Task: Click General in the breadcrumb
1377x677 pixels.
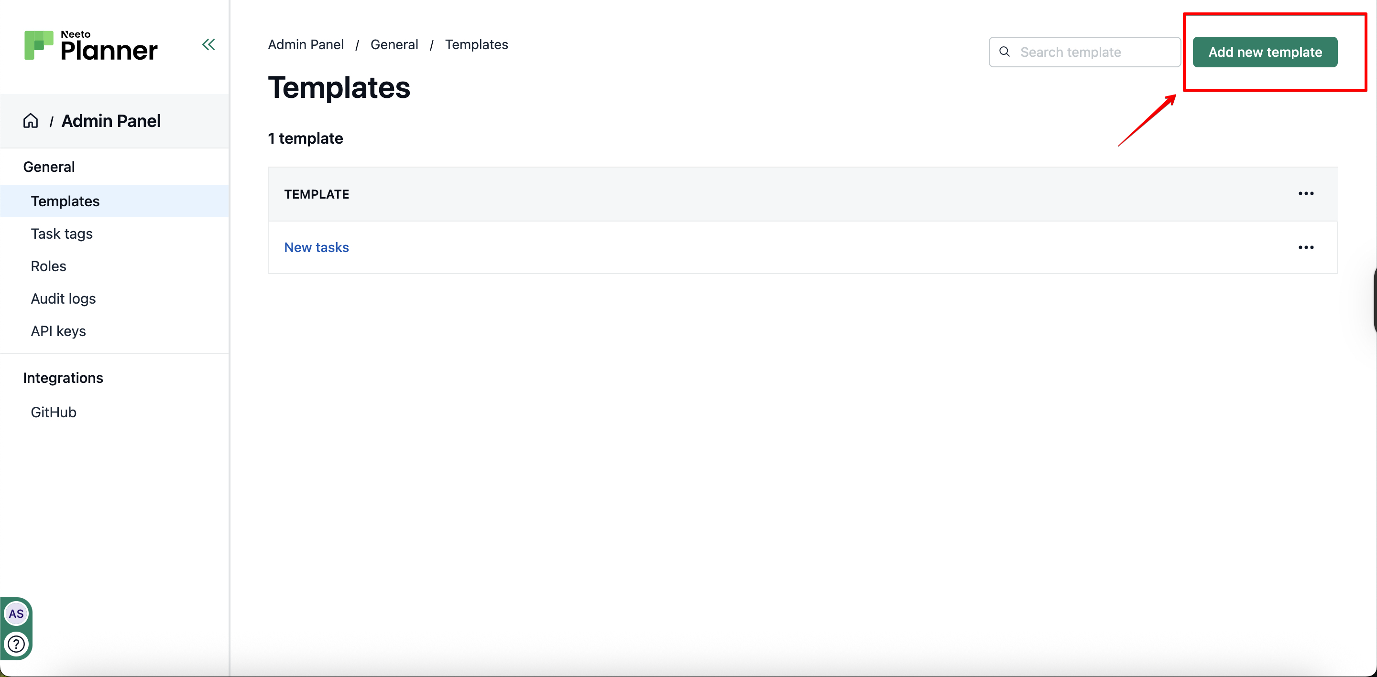Action: click(x=394, y=44)
